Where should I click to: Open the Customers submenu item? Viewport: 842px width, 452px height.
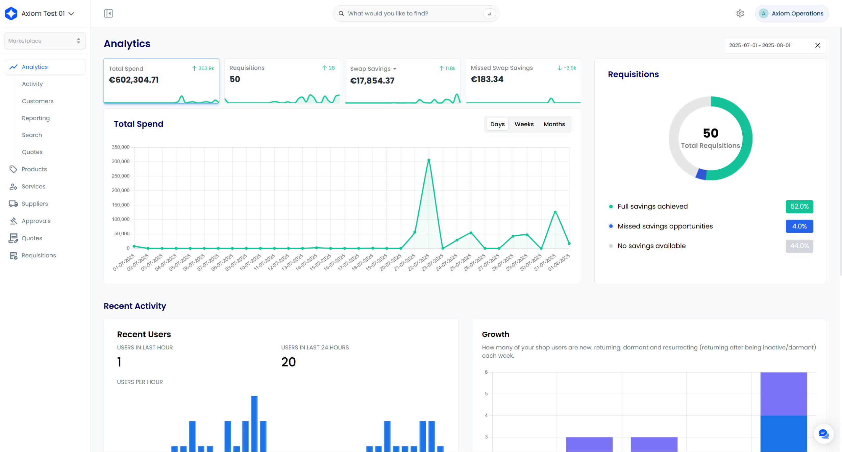click(37, 101)
